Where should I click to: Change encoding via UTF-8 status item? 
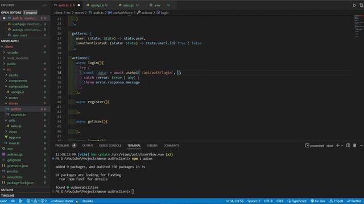(x=268, y=201)
